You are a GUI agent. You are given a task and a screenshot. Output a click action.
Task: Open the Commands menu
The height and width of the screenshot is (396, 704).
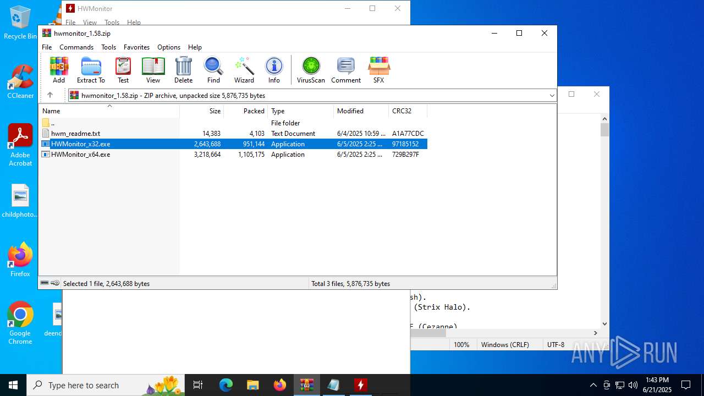pos(76,47)
